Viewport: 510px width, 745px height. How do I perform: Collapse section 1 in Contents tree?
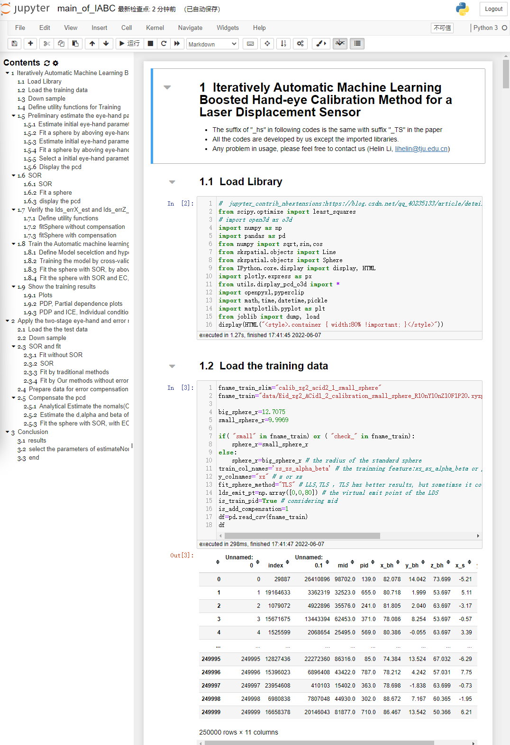point(7,73)
